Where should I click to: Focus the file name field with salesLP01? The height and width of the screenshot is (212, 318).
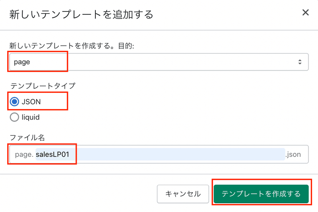(159, 154)
